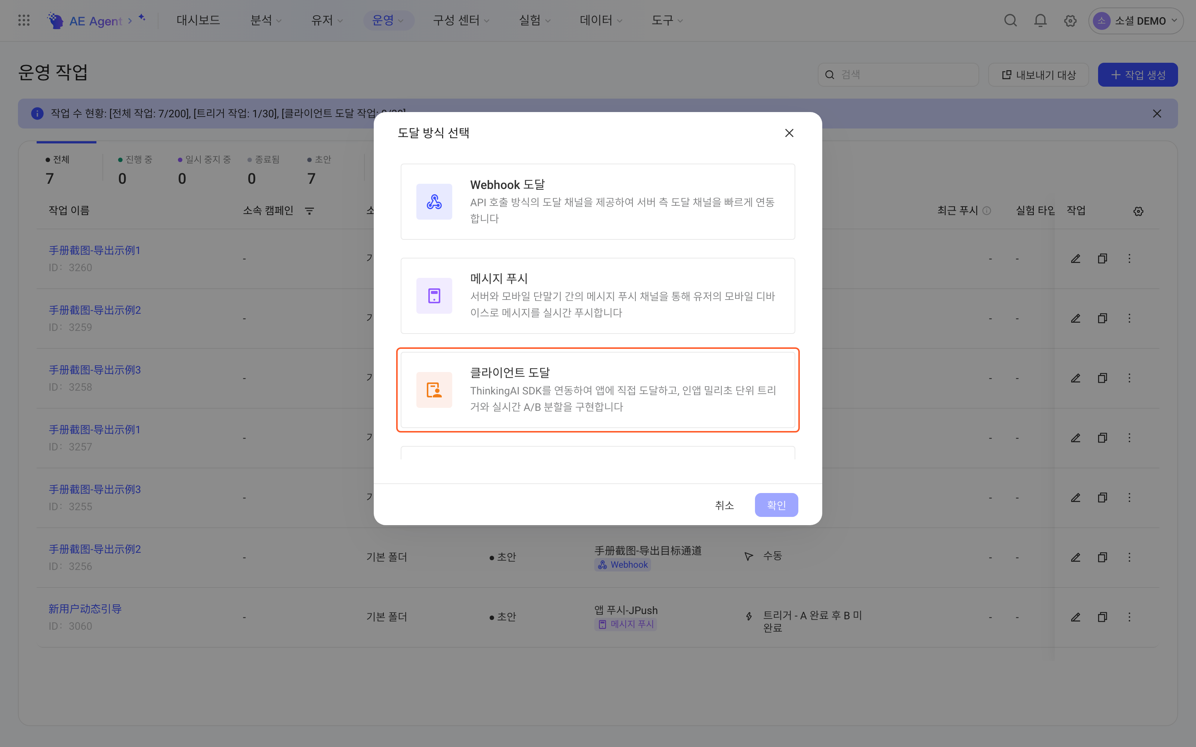Open more options for task ID 3060
The image size is (1196, 747).
pyautogui.click(x=1129, y=617)
